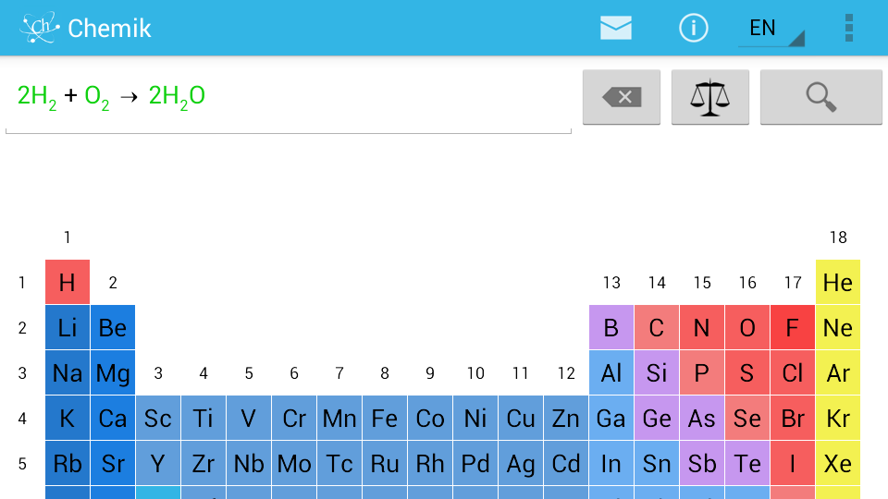This screenshot has width=888, height=499.
Task: Select element Mo (Molybdenum)
Action: [294, 463]
